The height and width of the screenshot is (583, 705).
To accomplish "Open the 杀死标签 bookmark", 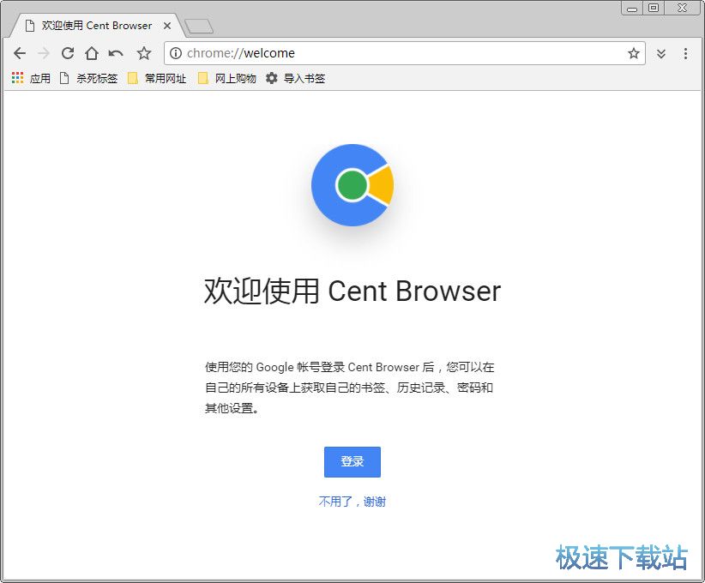I will 88,78.
